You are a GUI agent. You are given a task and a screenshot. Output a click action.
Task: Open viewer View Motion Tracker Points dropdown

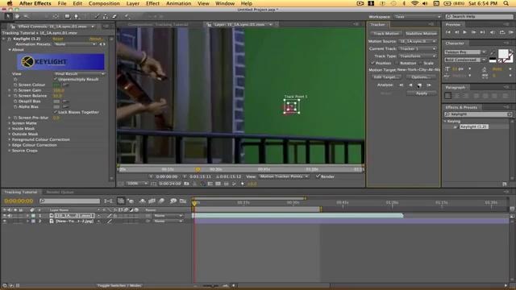(x=284, y=176)
